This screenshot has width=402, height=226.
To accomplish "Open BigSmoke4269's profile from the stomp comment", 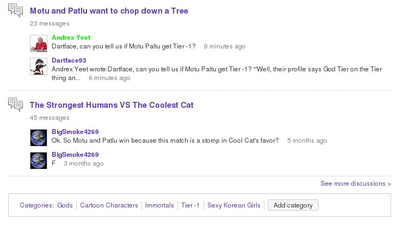I will coord(75,132).
